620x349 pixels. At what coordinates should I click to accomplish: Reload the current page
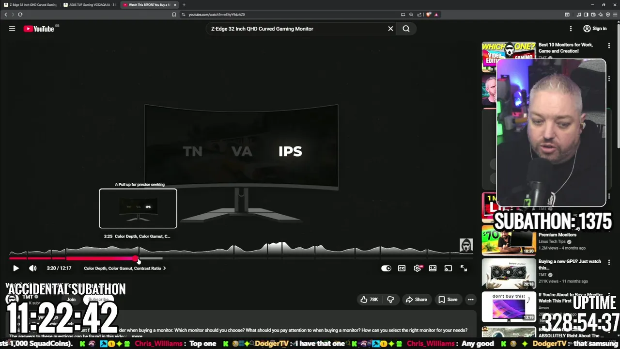20,15
